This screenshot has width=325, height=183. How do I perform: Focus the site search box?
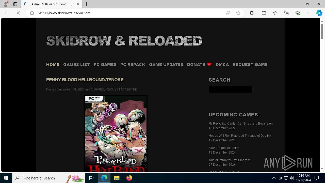tap(230, 89)
